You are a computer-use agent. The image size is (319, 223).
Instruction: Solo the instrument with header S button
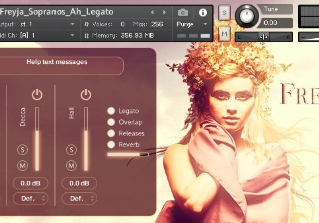click(224, 13)
